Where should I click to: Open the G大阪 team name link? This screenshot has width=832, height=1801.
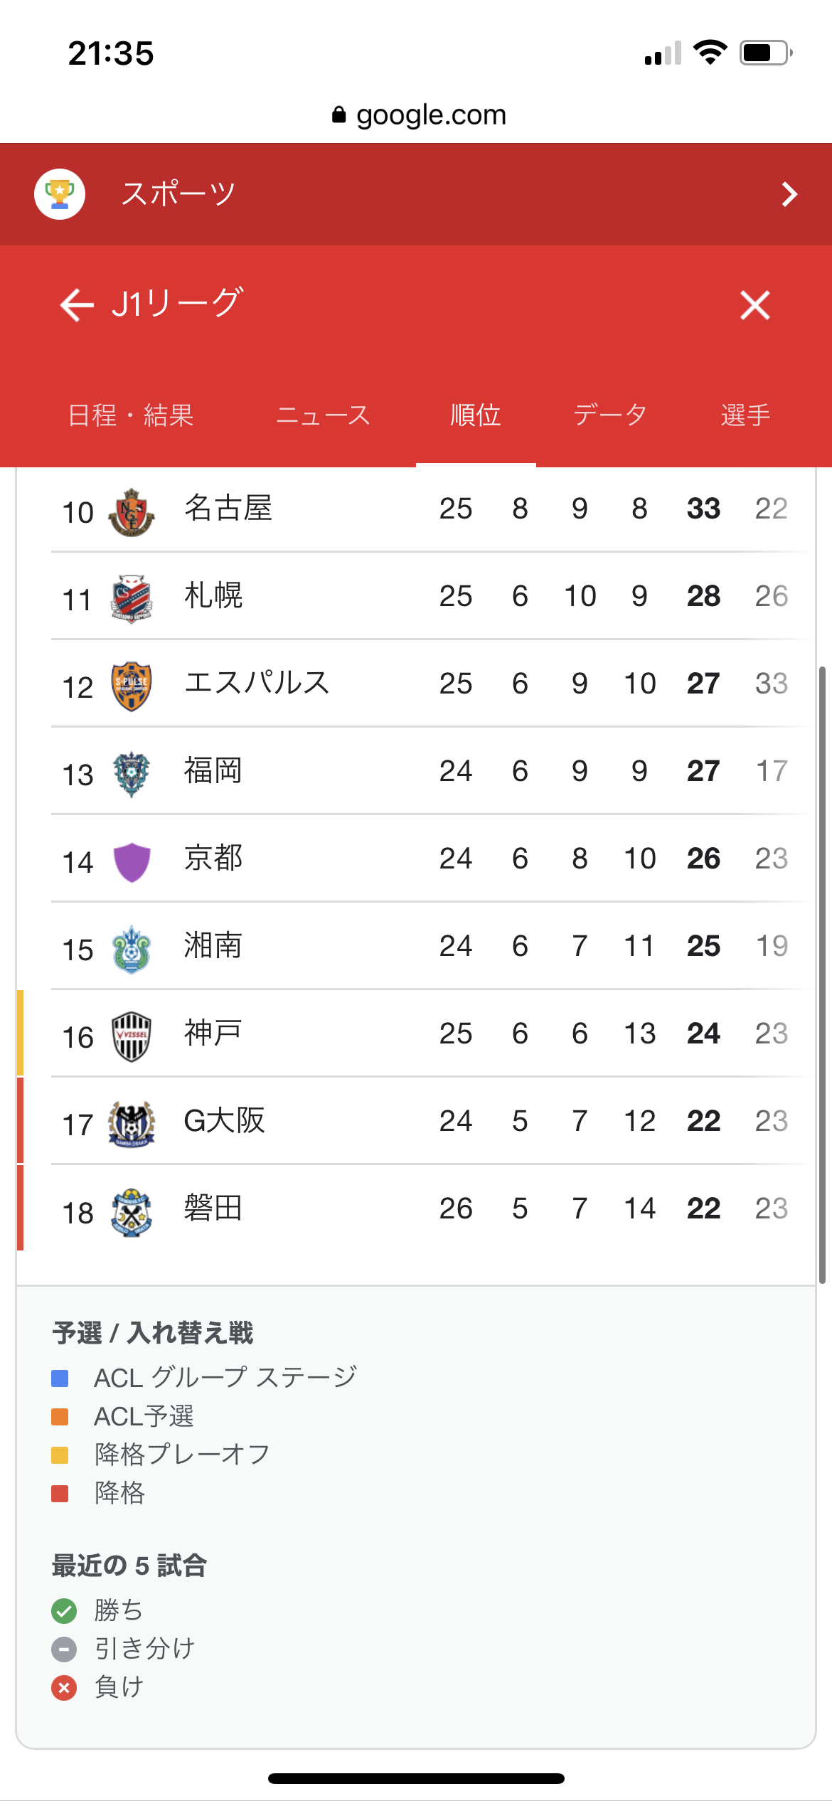tap(224, 1121)
